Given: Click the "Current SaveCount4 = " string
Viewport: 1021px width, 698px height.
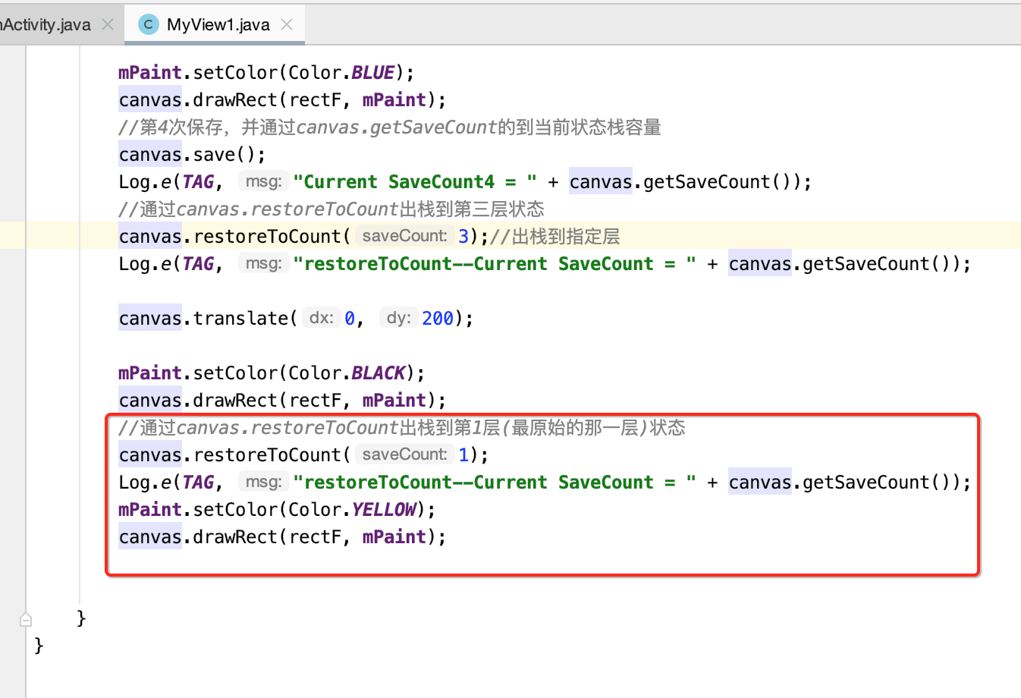Looking at the screenshot, I should [415, 181].
